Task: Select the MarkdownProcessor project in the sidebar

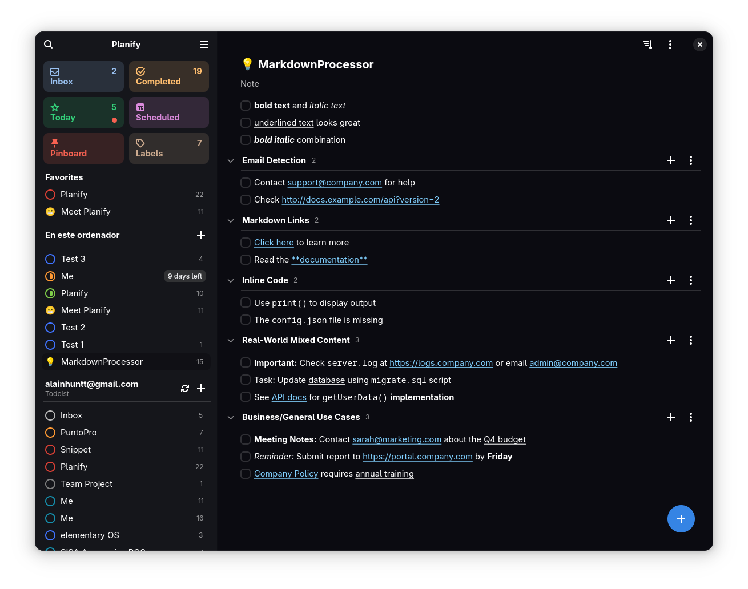Action: (x=102, y=361)
